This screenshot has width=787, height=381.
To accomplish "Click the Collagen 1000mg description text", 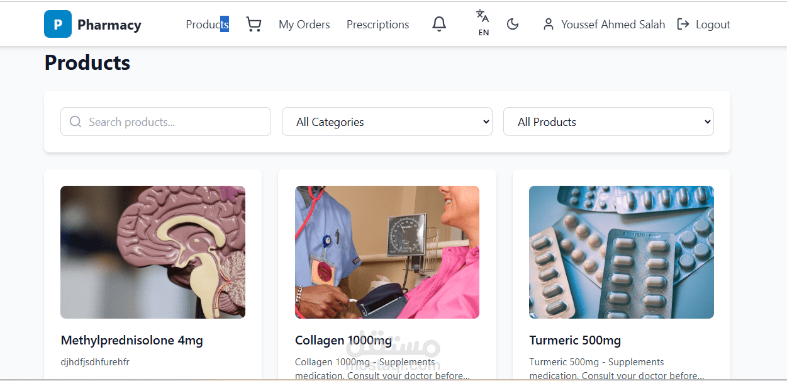I will click(x=382, y=369).
